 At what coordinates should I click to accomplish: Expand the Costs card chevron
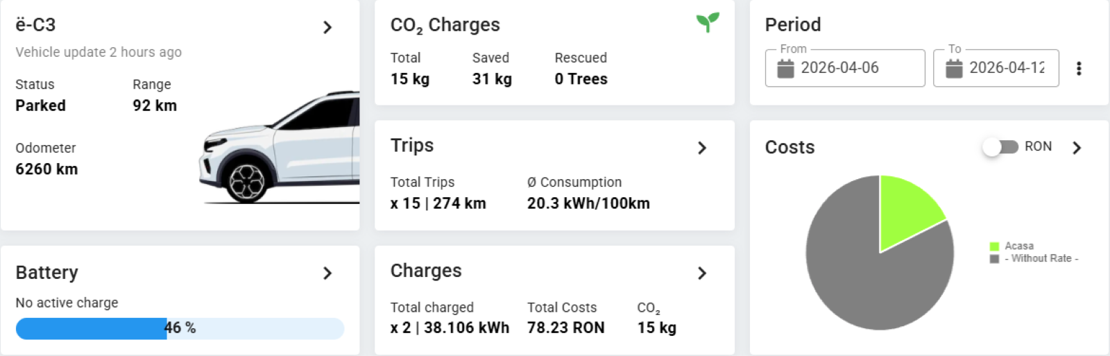pos(1077,147)
